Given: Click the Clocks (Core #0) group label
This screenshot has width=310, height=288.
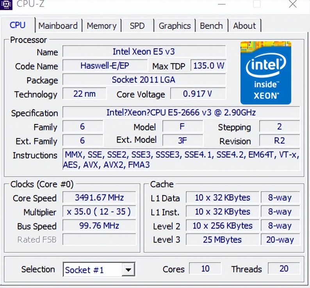Looking at the screenshot, I should click(x=42, y=184).
